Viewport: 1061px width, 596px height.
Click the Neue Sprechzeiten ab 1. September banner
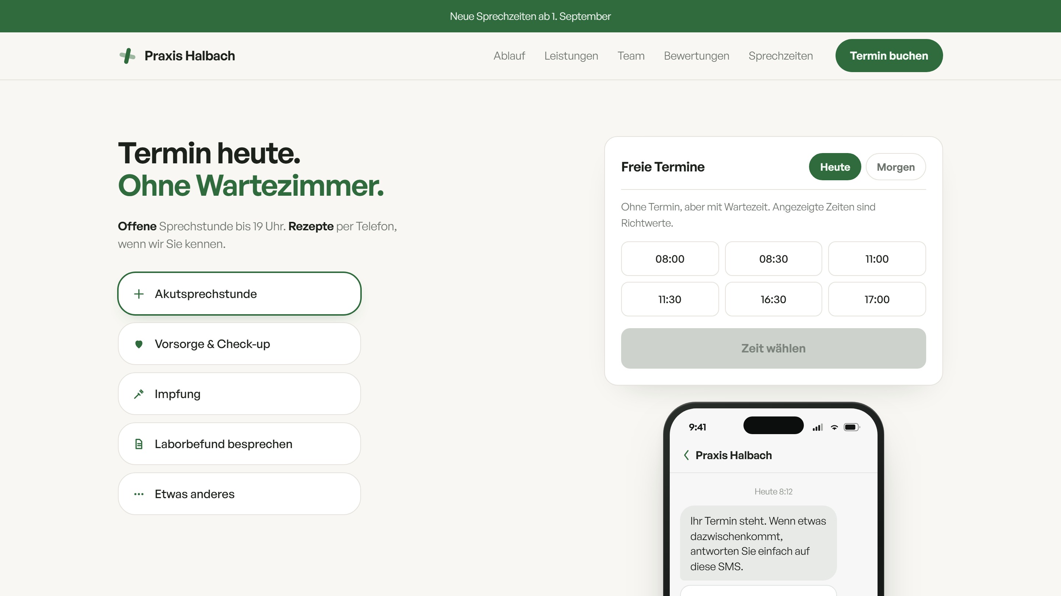coord(530,16)
